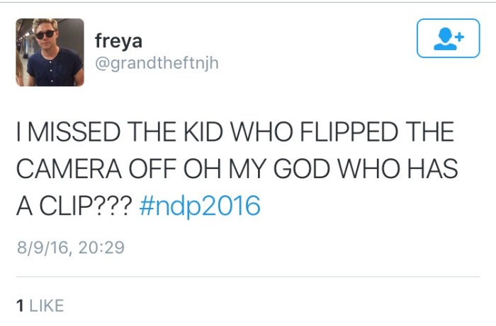The image size is (496, 326).
Task: Tap the A CLIP??? text
Action: 74,206
